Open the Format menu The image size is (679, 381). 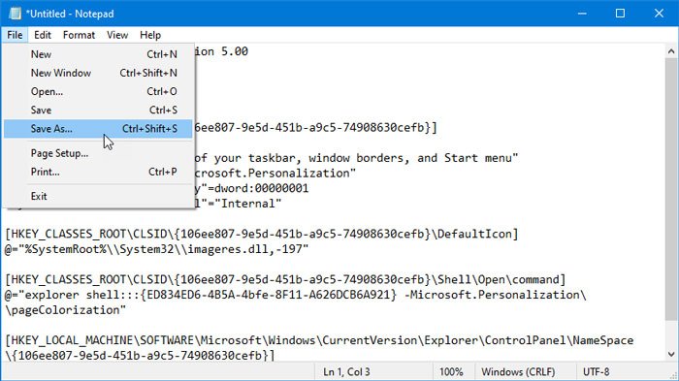(x=79, y=35)
